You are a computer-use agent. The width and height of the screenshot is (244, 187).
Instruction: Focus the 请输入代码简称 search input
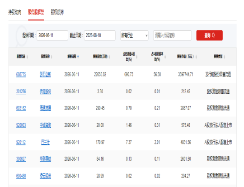point(172,35)
